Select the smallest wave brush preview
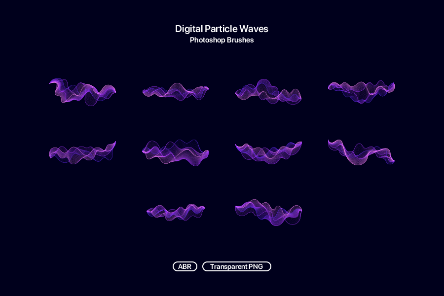The height and width of the screenshot is (296, 444). (175, 211)
